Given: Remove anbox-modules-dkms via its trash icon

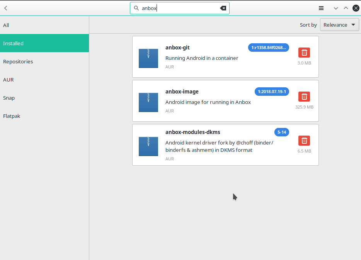Looking at the screenshot, I should pyautogui.click(x=304, y=141).
